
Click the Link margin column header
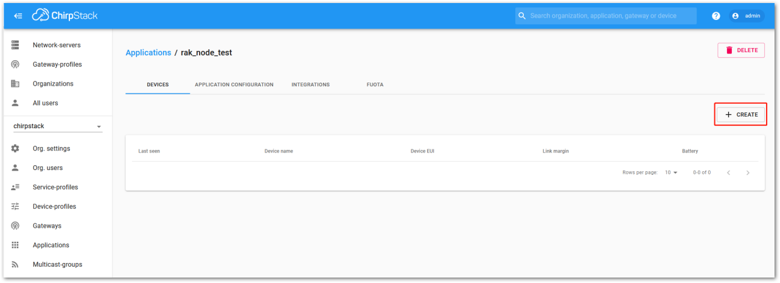[555, 151]
